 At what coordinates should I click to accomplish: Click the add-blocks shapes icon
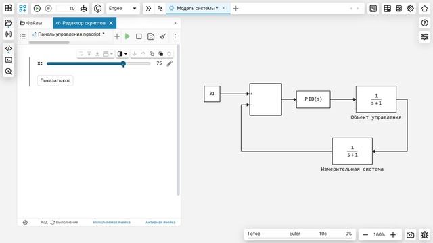(22, 9)
